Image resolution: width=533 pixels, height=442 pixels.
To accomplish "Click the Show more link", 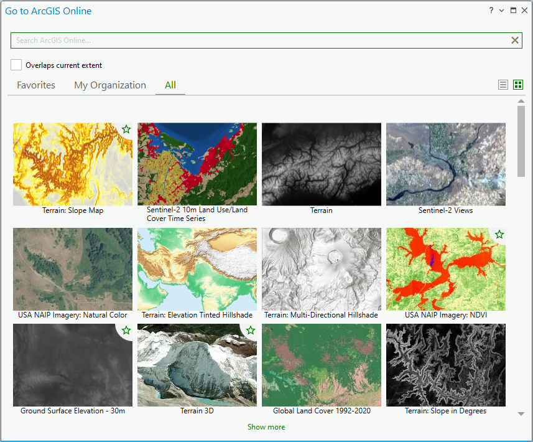I will pos(266,427).
